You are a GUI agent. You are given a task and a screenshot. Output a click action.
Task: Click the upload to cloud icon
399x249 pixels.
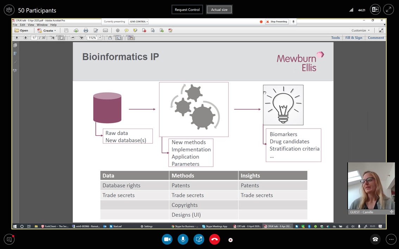tap(76, 30)
